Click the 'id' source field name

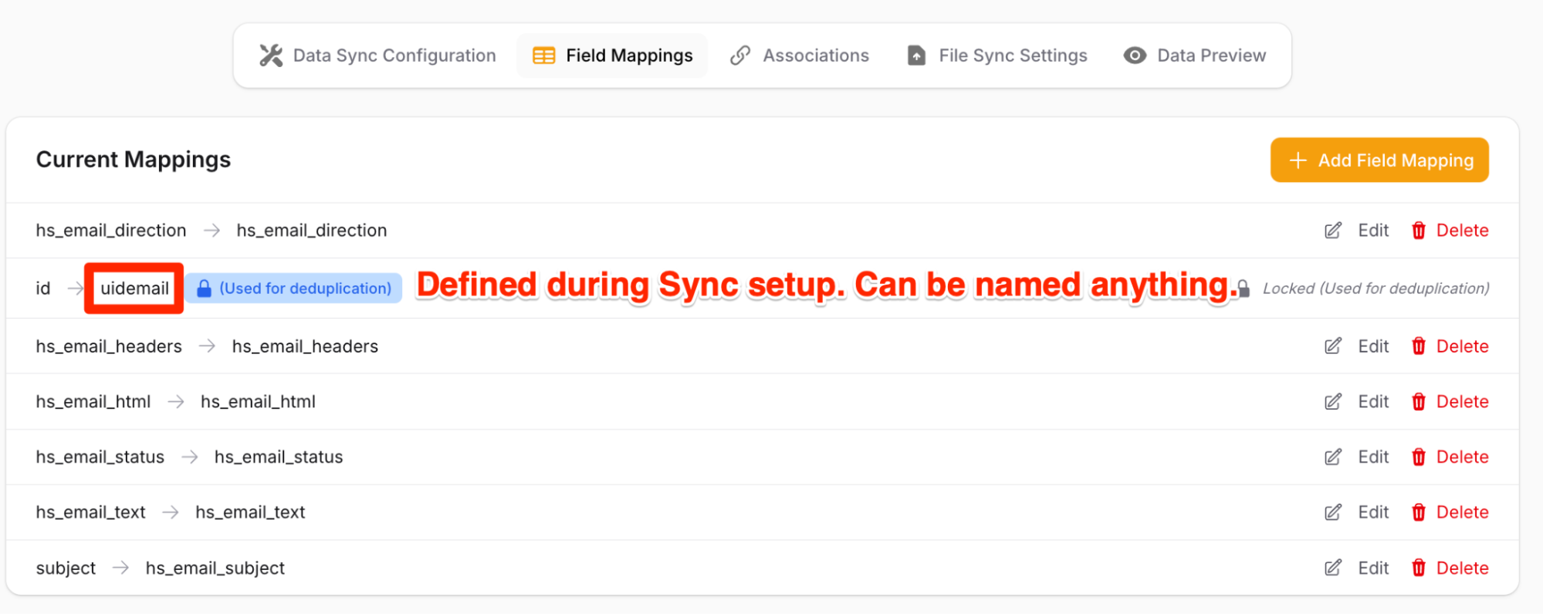(x=43, y=288)
